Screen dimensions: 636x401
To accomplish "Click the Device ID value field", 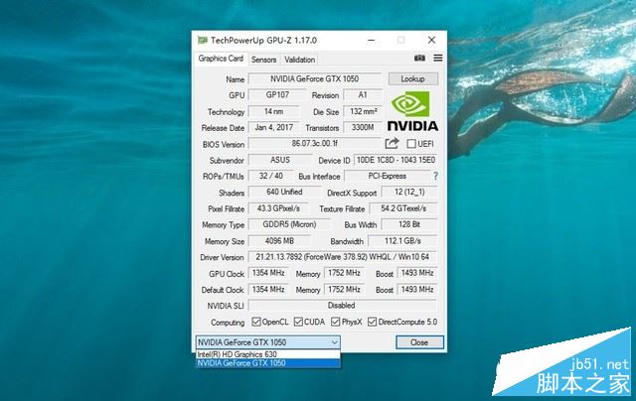I will tap(396, 160).
